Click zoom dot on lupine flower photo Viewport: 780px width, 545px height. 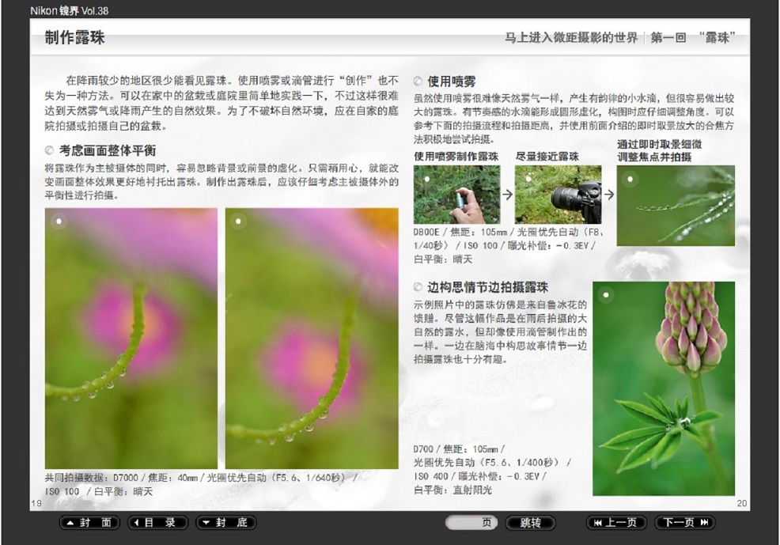point(606,296)
